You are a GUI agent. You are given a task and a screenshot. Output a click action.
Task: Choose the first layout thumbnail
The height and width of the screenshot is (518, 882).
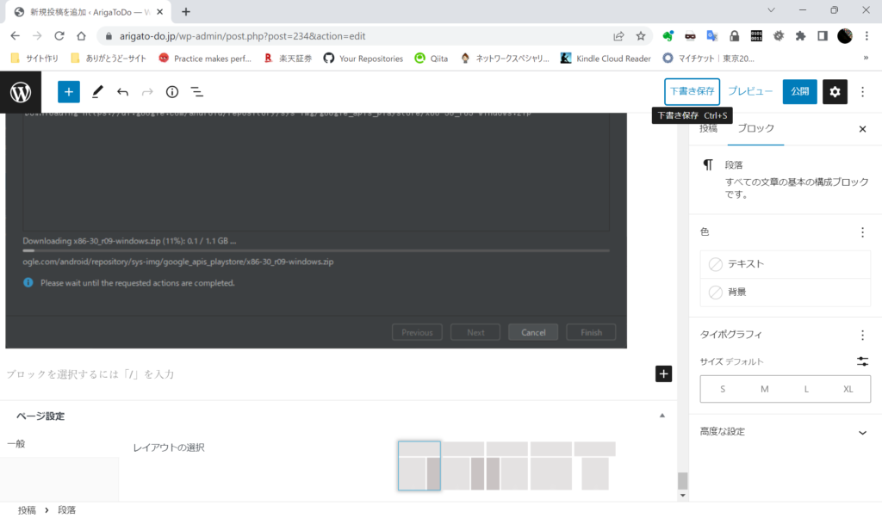(x=419, y=466)
